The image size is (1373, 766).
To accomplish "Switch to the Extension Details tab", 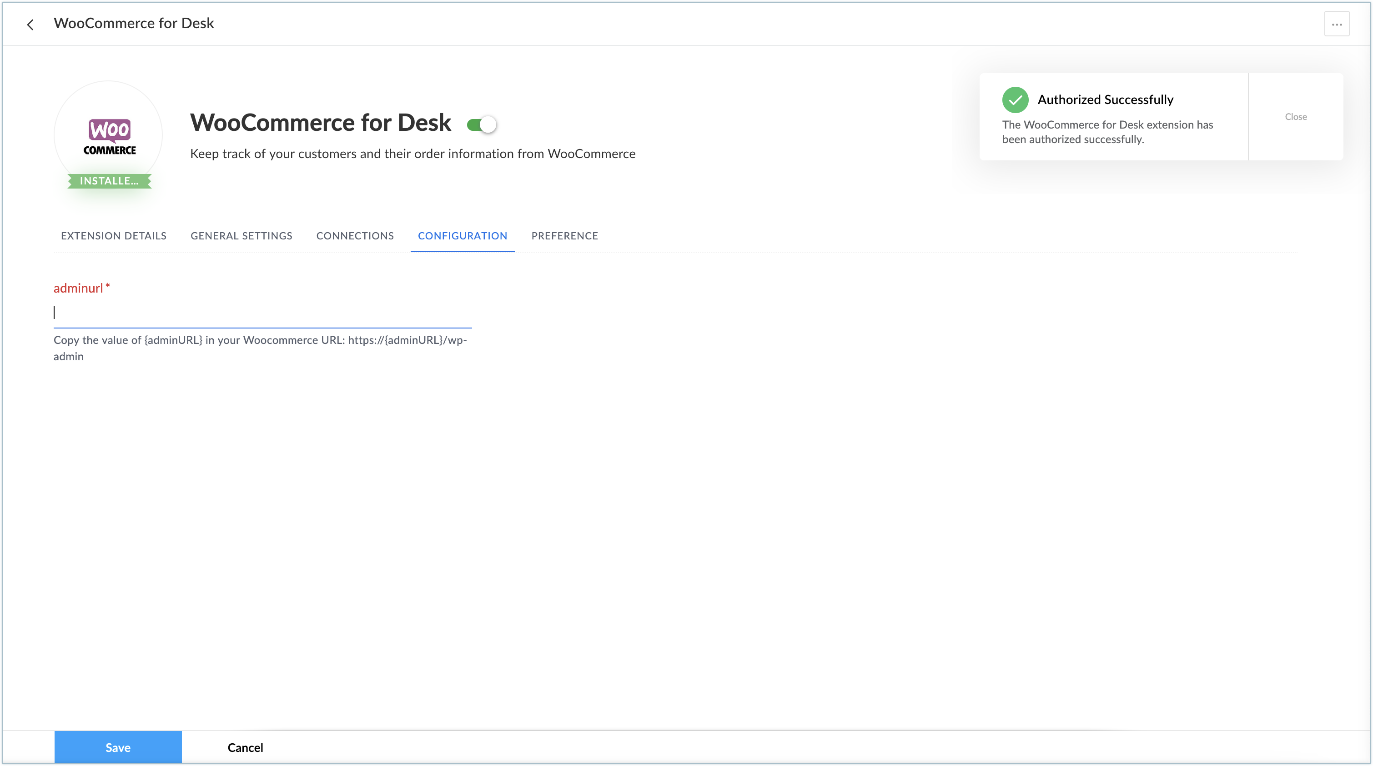I will [x=114, y=236].
